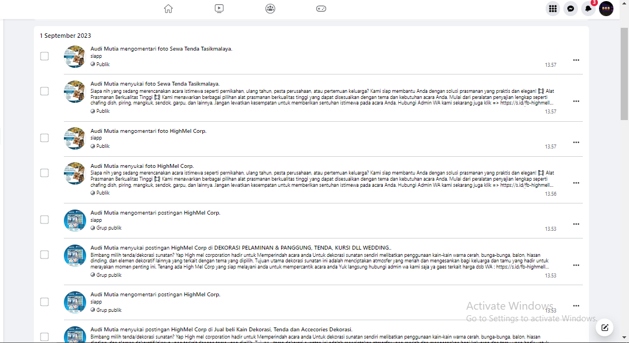
Task: Open three-dot options for DEKORASI PELAMINAN entry
Action: point(576,265)
